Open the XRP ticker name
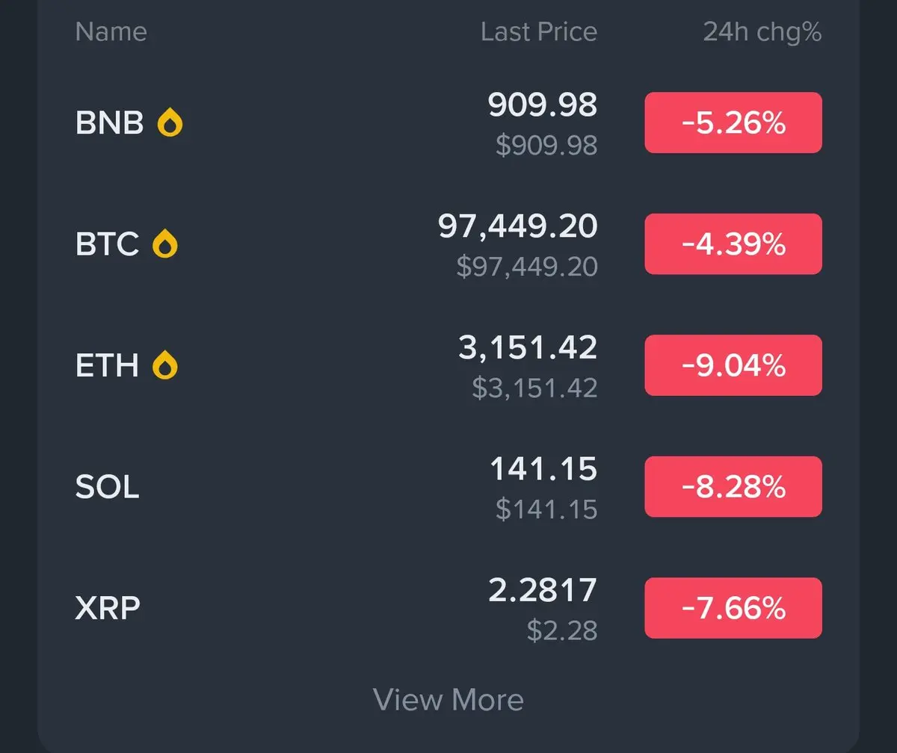This screenshot has width=897, height=753. tap(108, 609)
